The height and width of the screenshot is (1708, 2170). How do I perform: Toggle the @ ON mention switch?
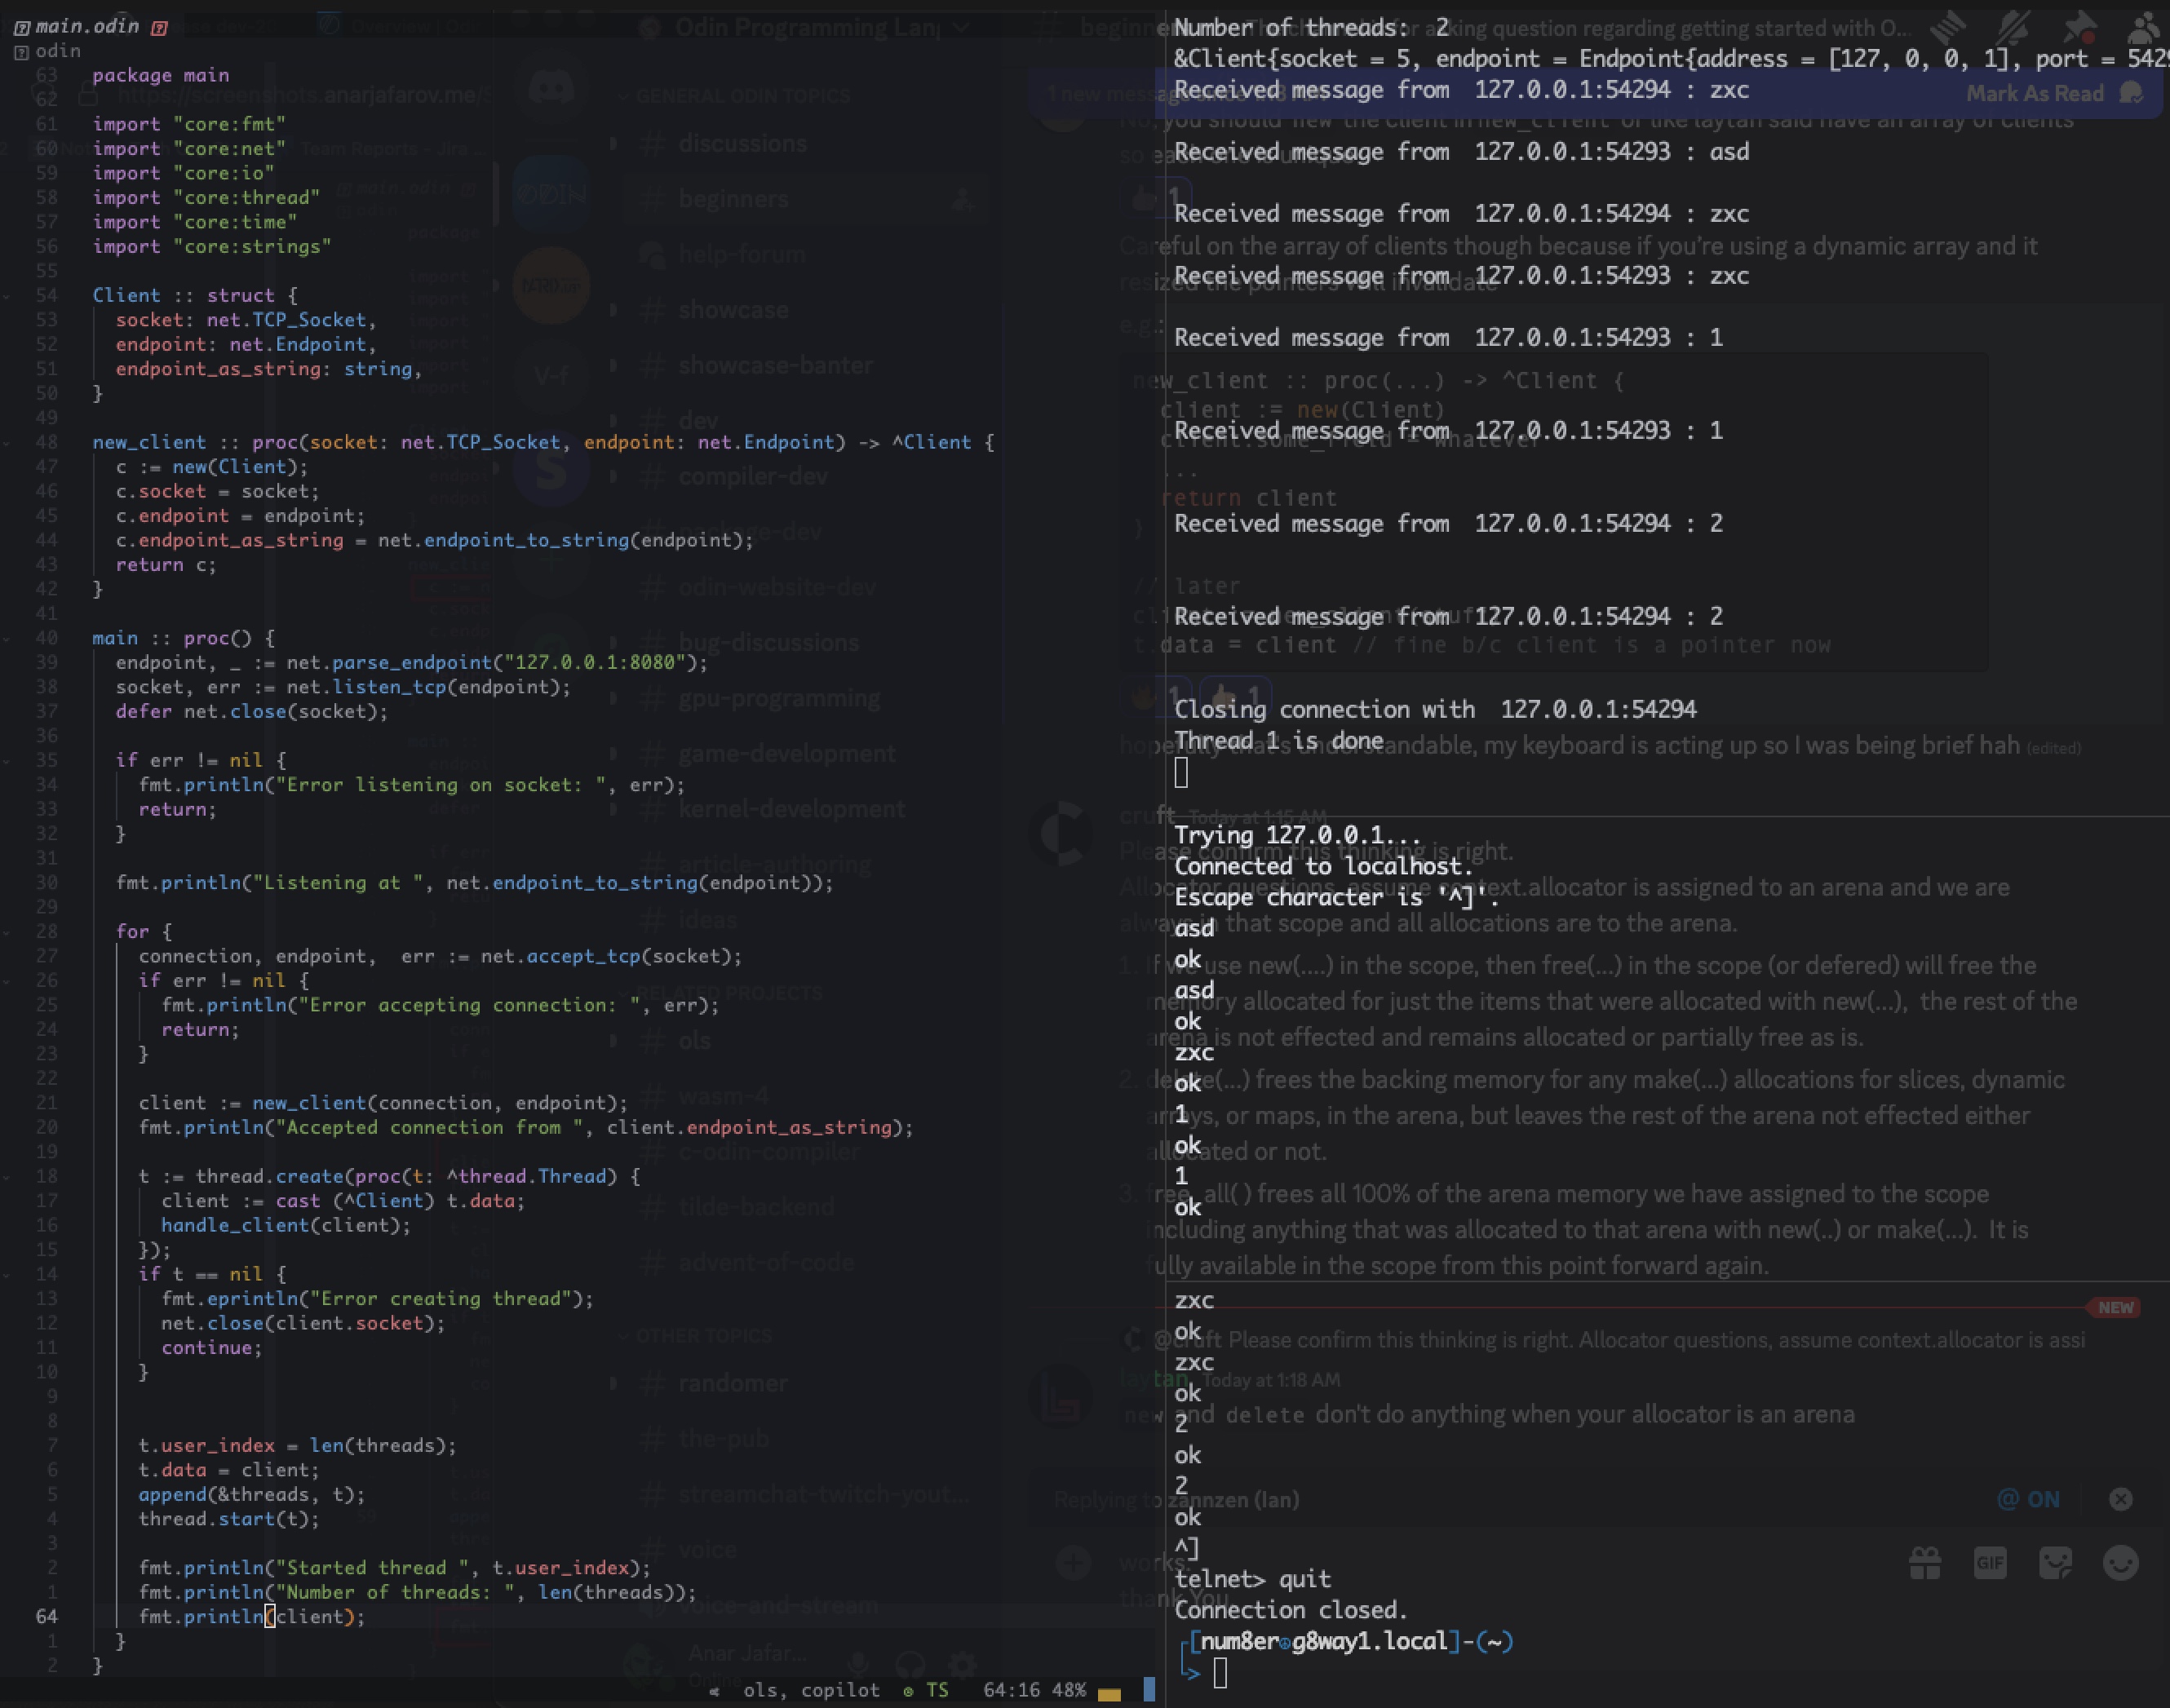tap(2028, 1499)
